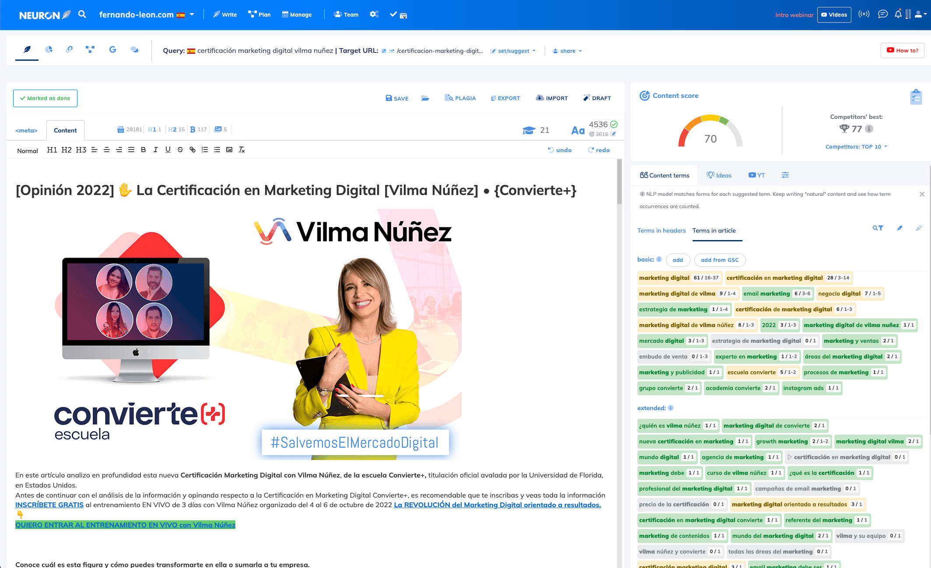This screenshot has width=931, height=568.
Task: Close the NLP model info notice
Action: (x=922, y=194)
